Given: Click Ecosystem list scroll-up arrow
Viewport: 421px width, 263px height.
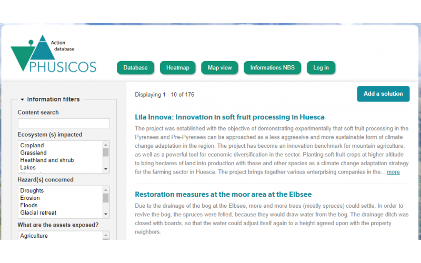Looking at the screenshot, I should (x=106, y=145).
